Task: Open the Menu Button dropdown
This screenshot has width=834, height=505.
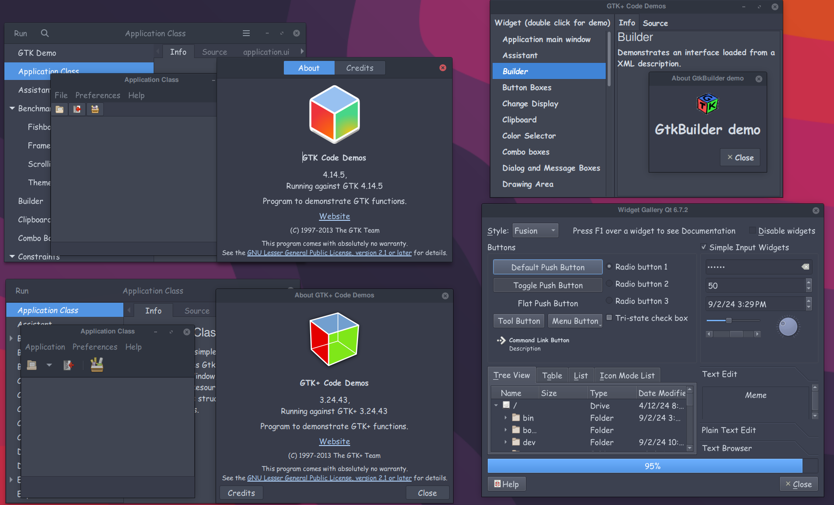Action: (575, 321)
